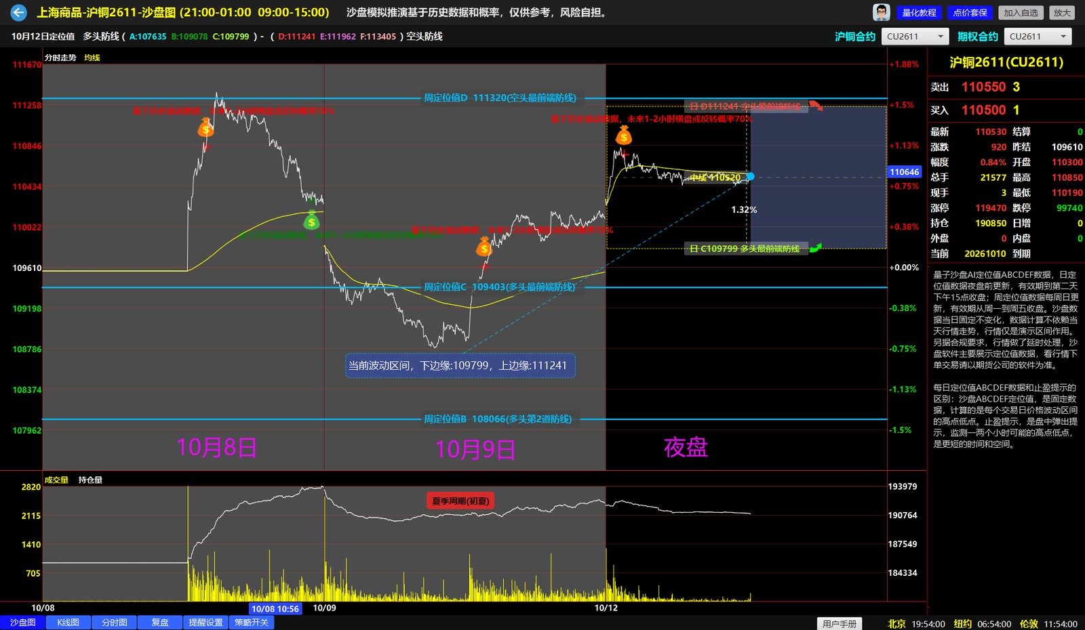Click the 周定位值D 111320 line label
1085x630 pixels.
point(500,98)
